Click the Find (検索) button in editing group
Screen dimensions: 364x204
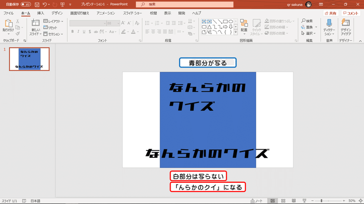[x=307, y=21]
